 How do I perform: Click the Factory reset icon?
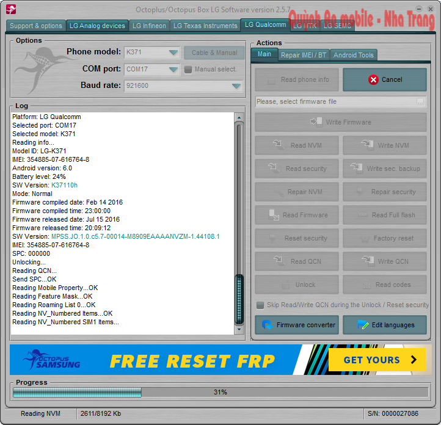[x=365, y=239]
